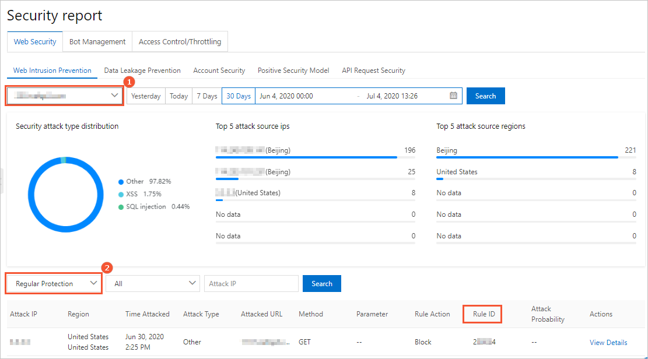Edit the end date Jul 4, 2020 13:26

[x=392, y=96]
